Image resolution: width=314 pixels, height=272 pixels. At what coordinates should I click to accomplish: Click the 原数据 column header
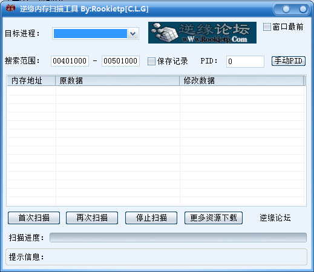(x=117, y=80)
